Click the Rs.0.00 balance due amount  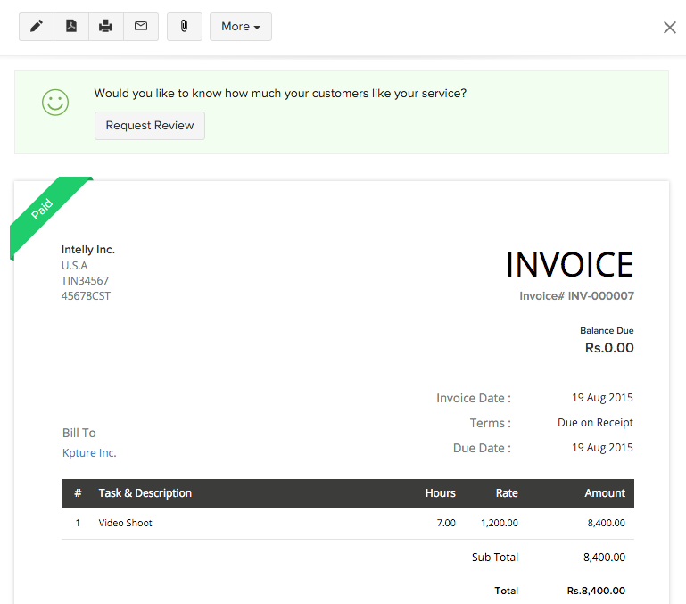609,348
